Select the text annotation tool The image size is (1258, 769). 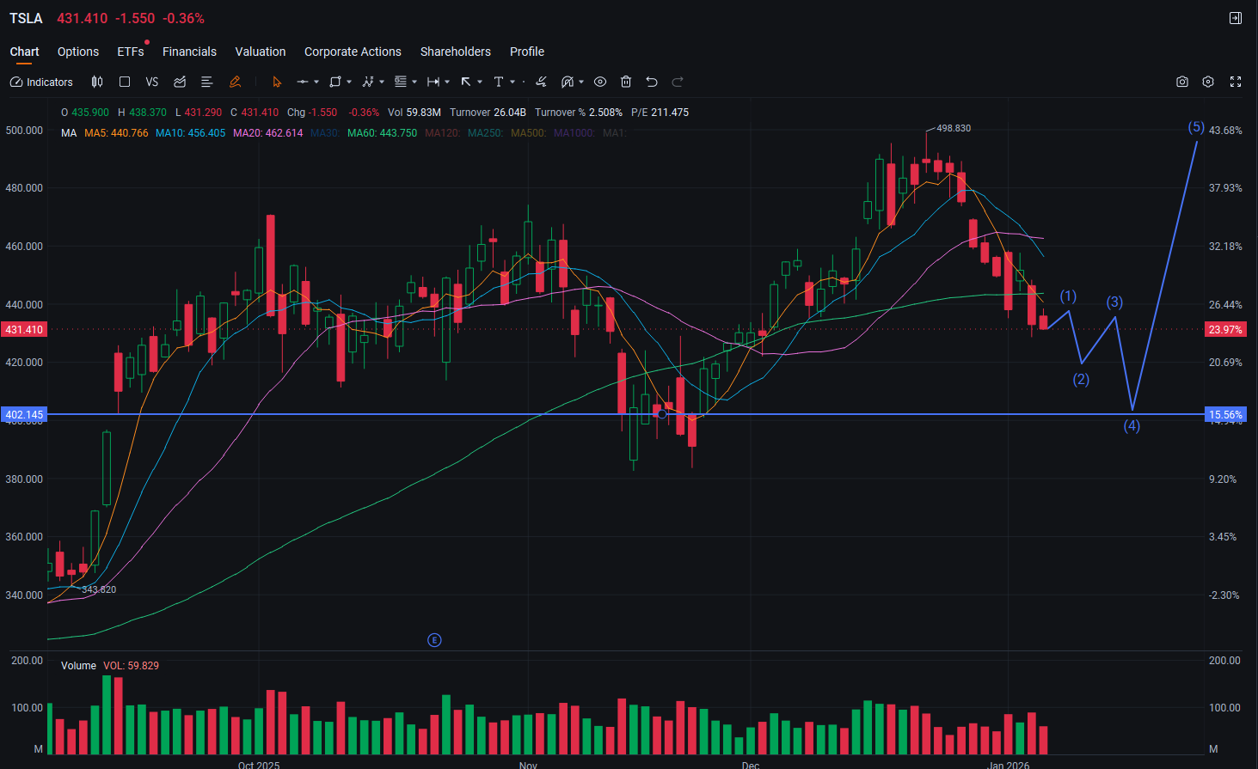click(x=499, y=82)
